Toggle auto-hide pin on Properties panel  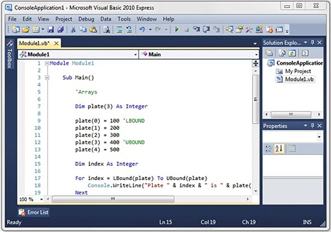[x=313, y=126]
